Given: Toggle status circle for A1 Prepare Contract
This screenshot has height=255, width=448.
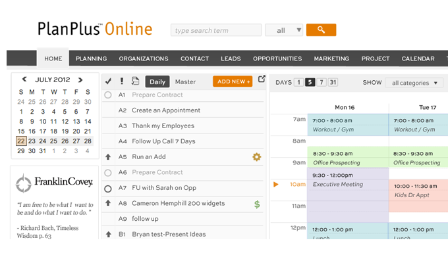Looking at the screenshot, I should [107, 95].
